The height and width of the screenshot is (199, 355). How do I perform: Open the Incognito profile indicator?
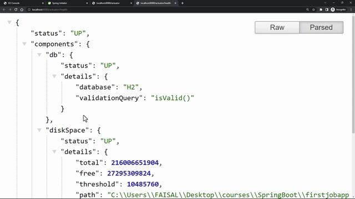(x=338, y=10)
